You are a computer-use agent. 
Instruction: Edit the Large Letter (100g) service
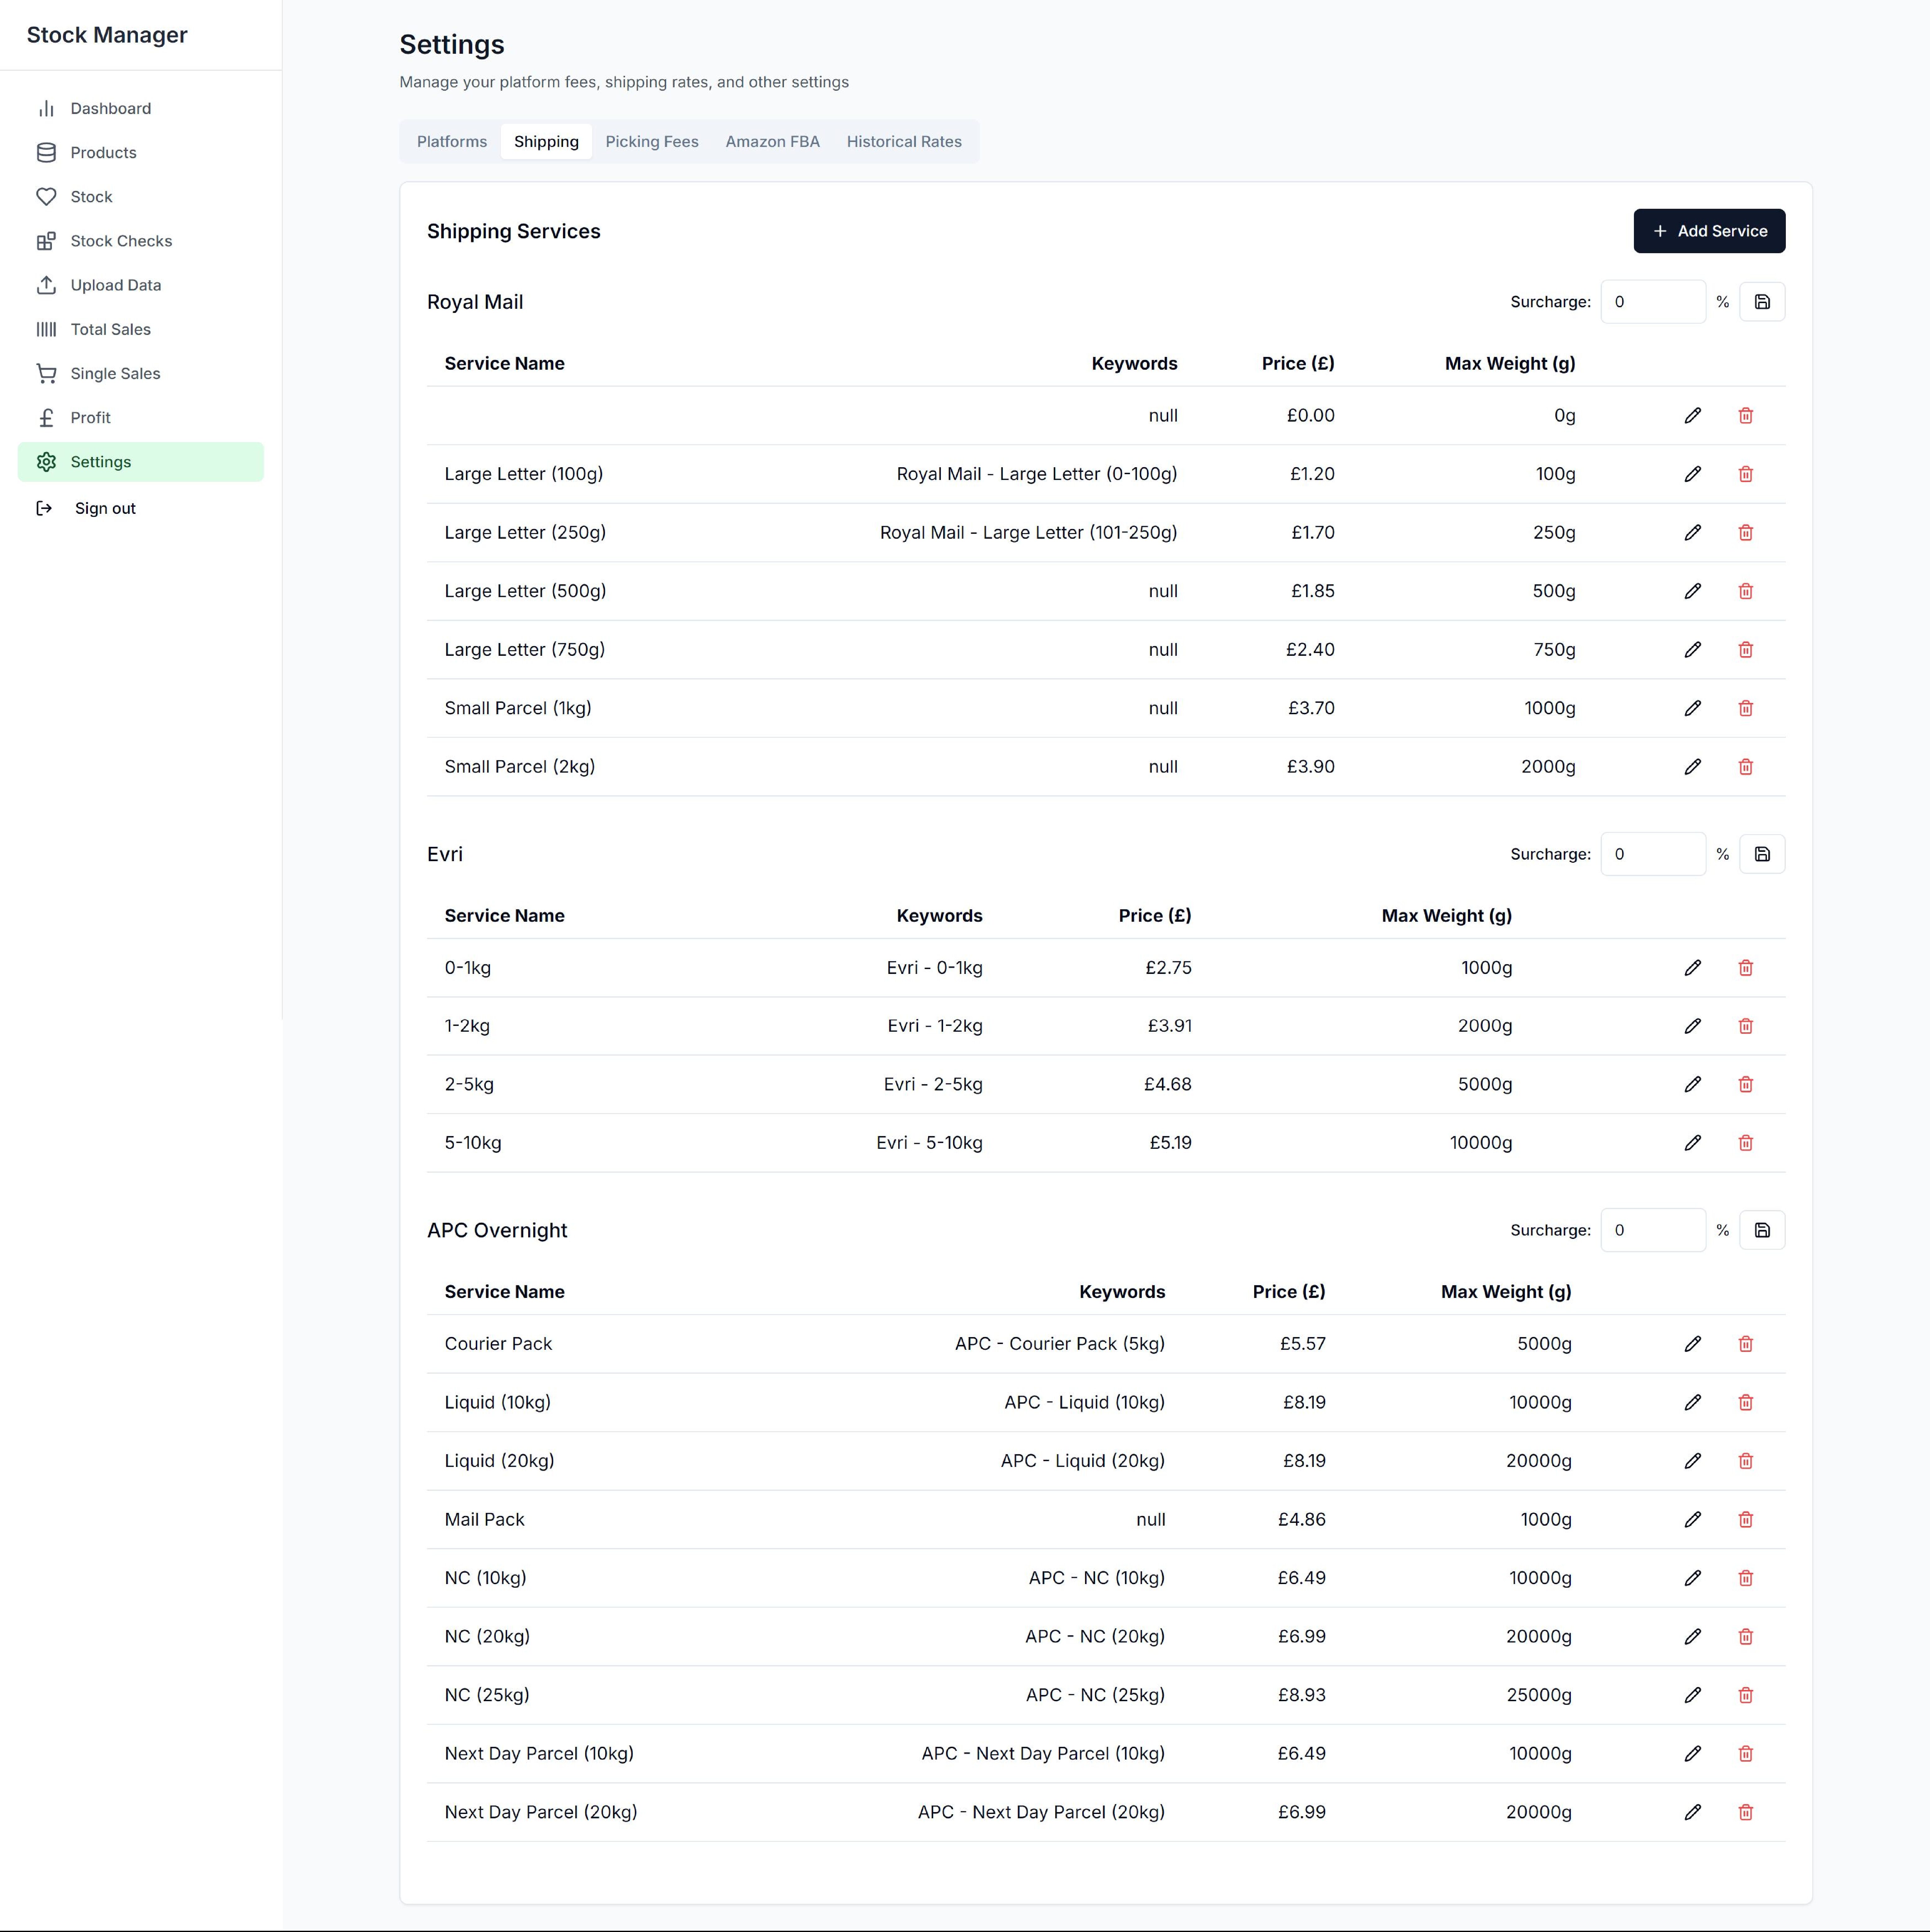[x=1692, y=474]
